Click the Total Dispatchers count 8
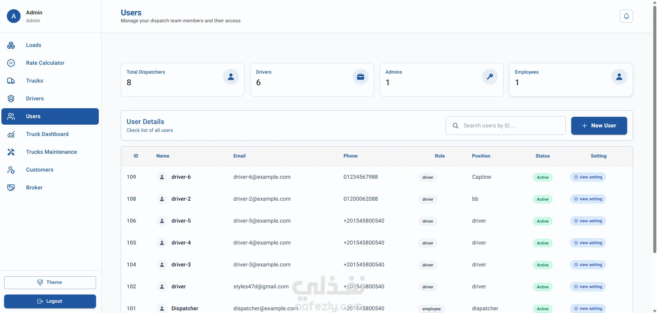Image resolution: width=657 pixels, height=313 pixels. click(x=129, y=83)
